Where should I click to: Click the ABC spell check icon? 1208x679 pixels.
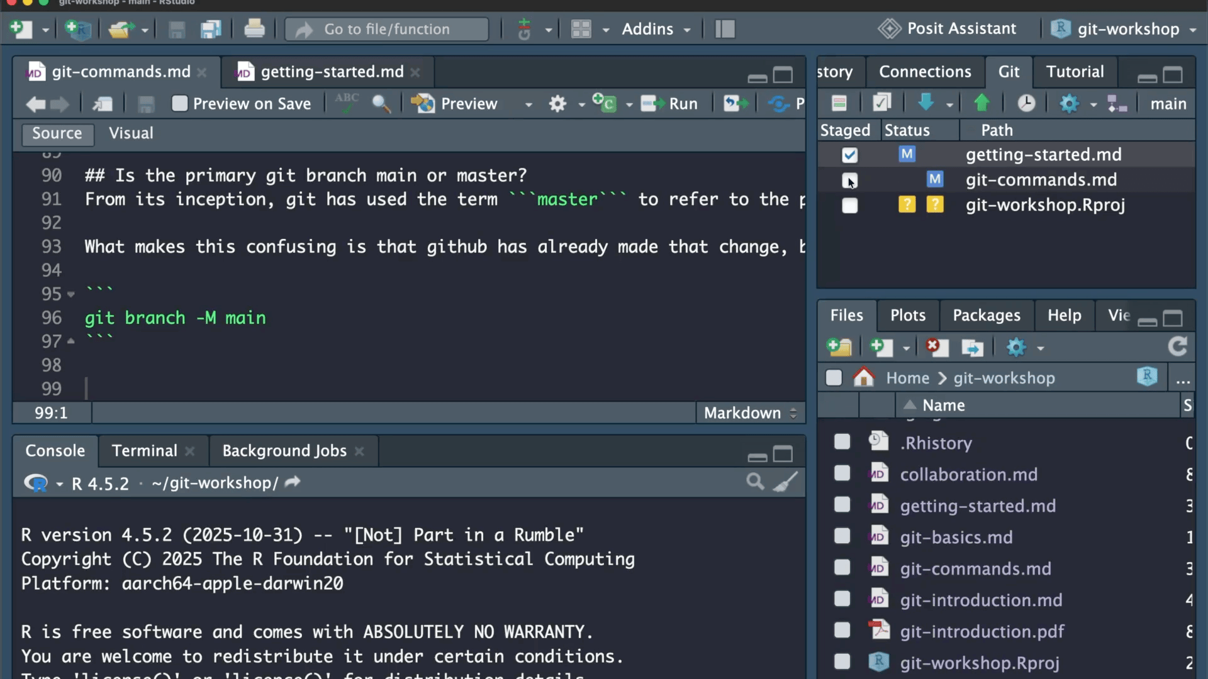tap(347, 102)
